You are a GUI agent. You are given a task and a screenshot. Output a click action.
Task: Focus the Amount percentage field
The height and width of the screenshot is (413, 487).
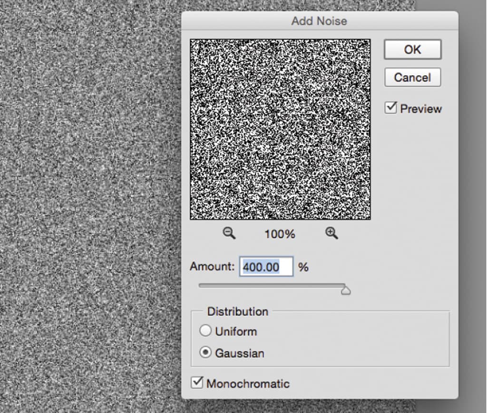(266, 267)
